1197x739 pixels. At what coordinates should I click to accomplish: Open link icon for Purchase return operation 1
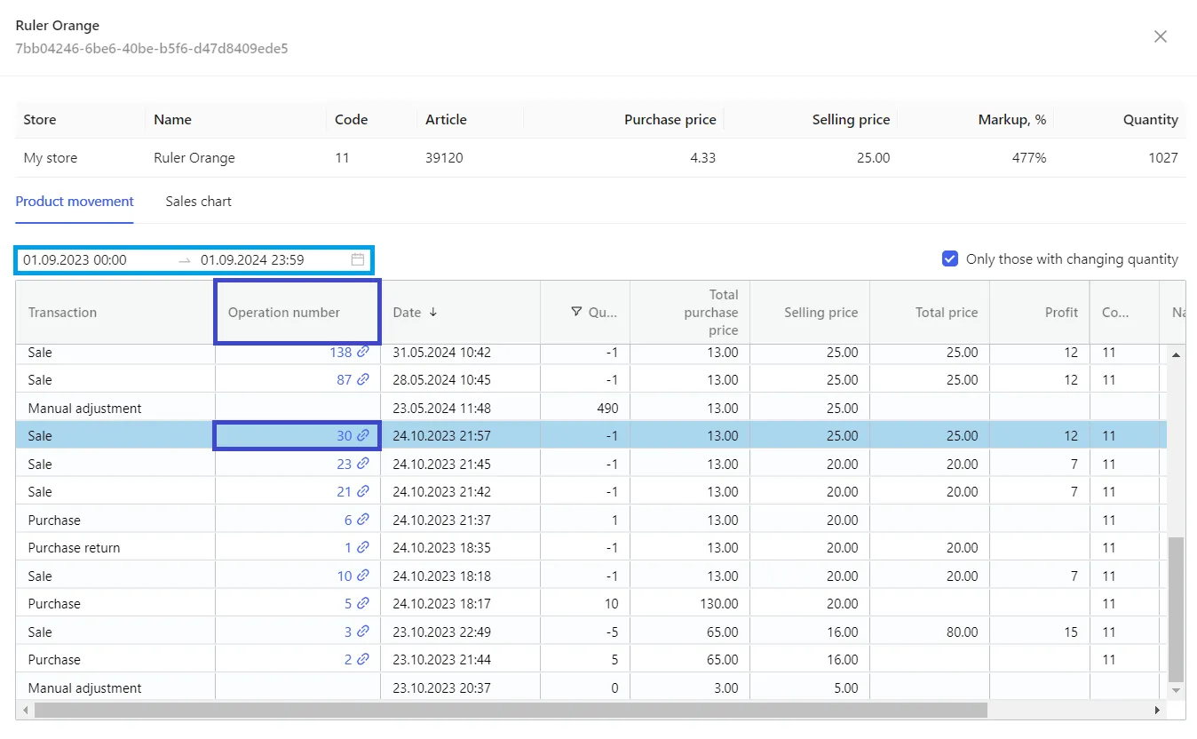pyautogui.click(x=363, y=548)
